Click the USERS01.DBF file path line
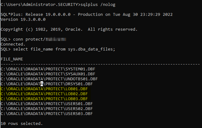Screen dimensions: 202x128 pyautogui.click(x=46, y=104)
